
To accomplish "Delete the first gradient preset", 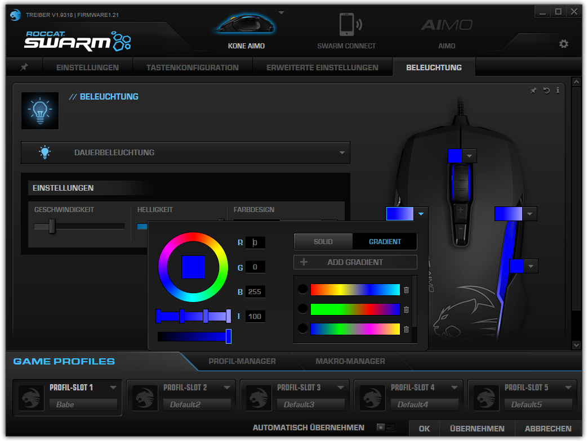I will [x=406, y=290].
